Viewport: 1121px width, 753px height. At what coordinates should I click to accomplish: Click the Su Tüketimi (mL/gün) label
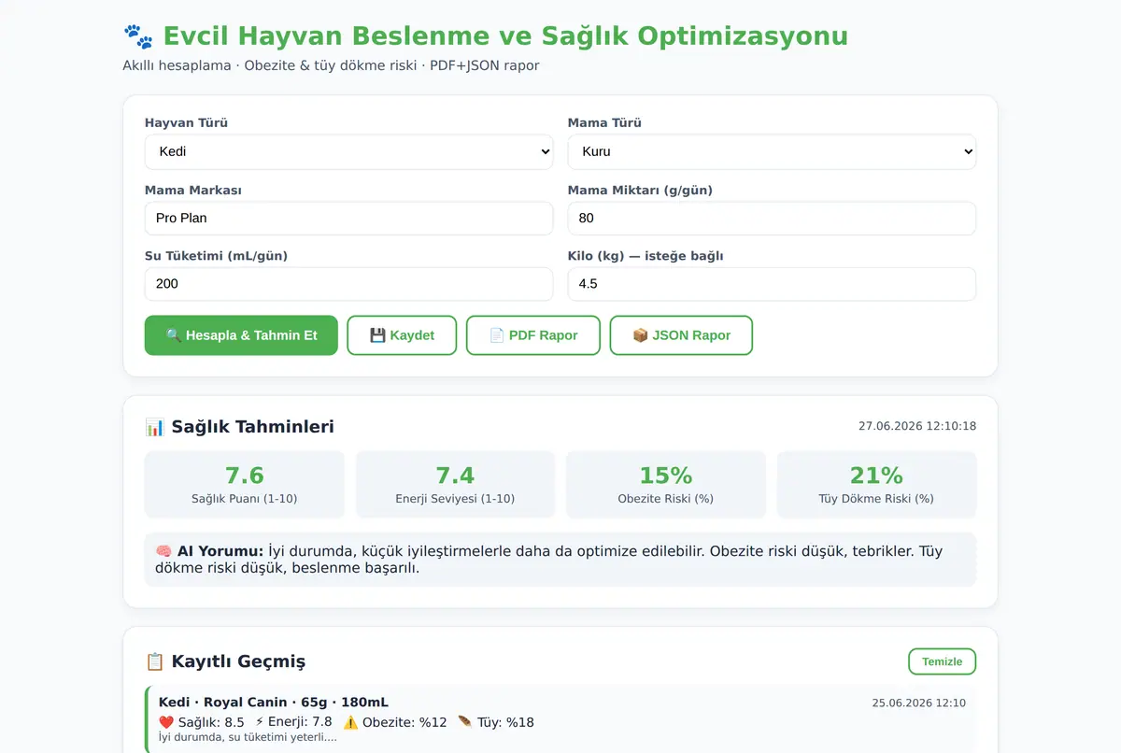216,256
